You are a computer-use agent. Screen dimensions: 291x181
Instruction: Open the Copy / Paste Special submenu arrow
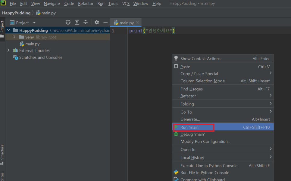point(271,73)
